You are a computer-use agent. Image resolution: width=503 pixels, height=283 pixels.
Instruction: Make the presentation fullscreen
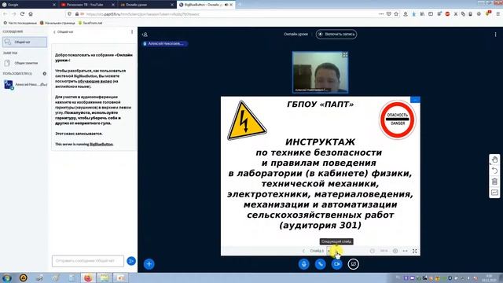tap(415, 251)
